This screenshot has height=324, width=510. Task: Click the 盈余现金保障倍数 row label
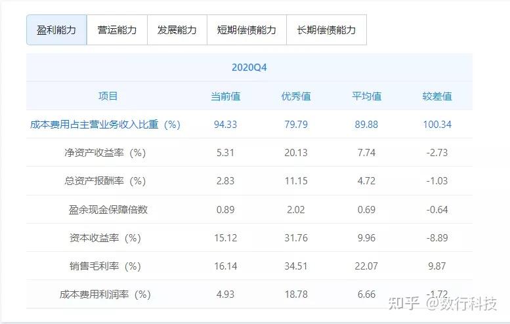(x=108, y=210)
